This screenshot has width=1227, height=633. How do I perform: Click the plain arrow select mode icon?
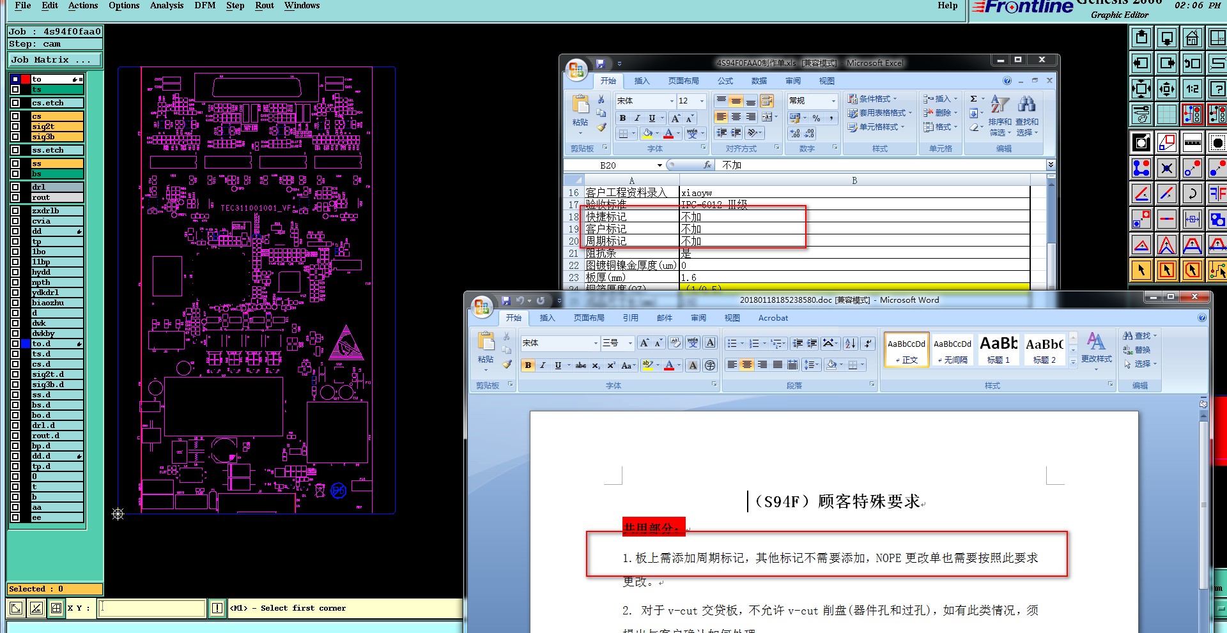tap(1141, 270)
